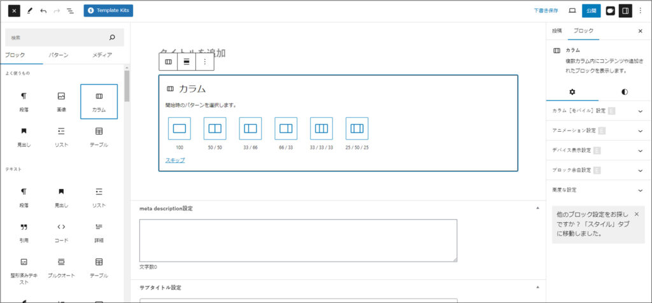The width and height of the screenshot is (652, 303).
Task: Insert the テーブル block under よく使うもの
Action: pos(99,136)
